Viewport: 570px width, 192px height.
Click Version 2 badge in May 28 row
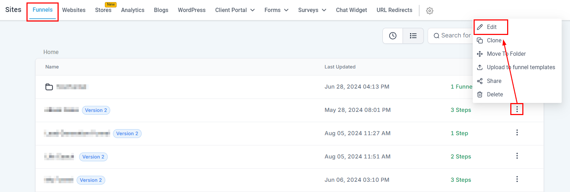[x=96, y=110]
